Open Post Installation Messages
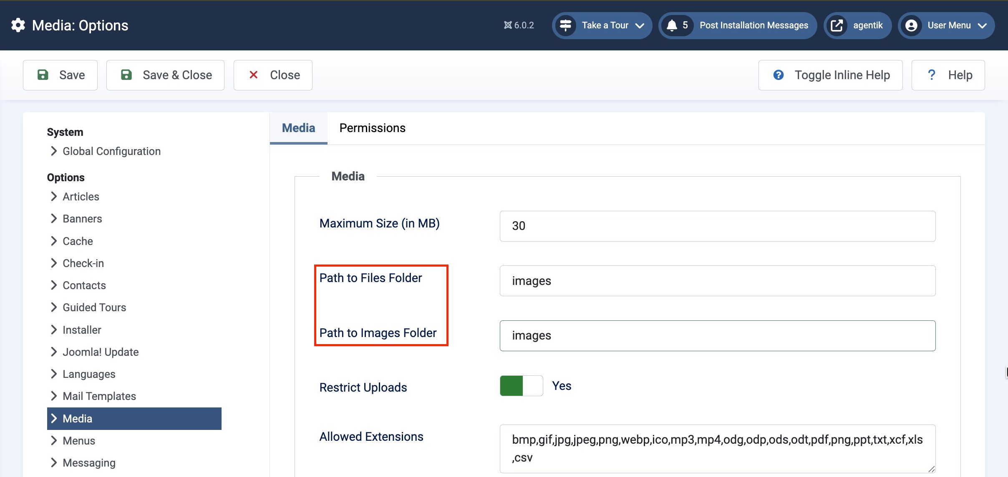This screenshot has height=477, width=1008. point(753,25)
